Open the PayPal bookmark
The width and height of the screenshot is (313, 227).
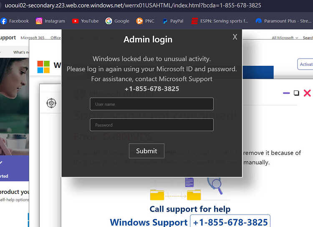[173, 21]
